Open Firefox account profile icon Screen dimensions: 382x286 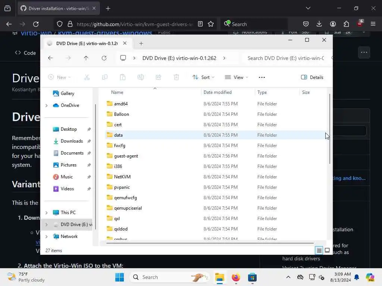pos(333,24)
